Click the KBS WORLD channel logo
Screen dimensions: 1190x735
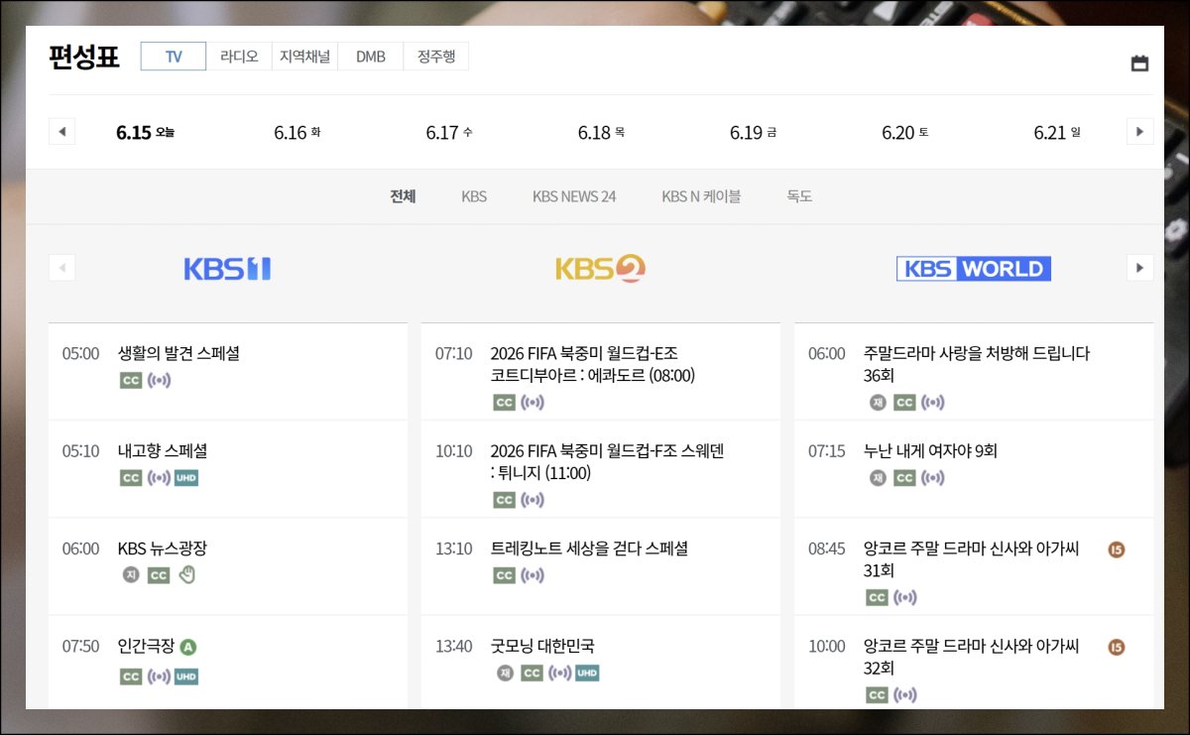click(x=973, y=269)
